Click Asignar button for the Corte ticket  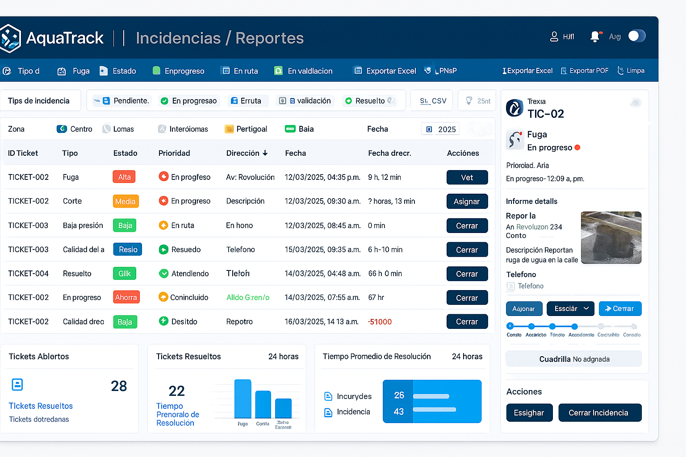point(467,201)
